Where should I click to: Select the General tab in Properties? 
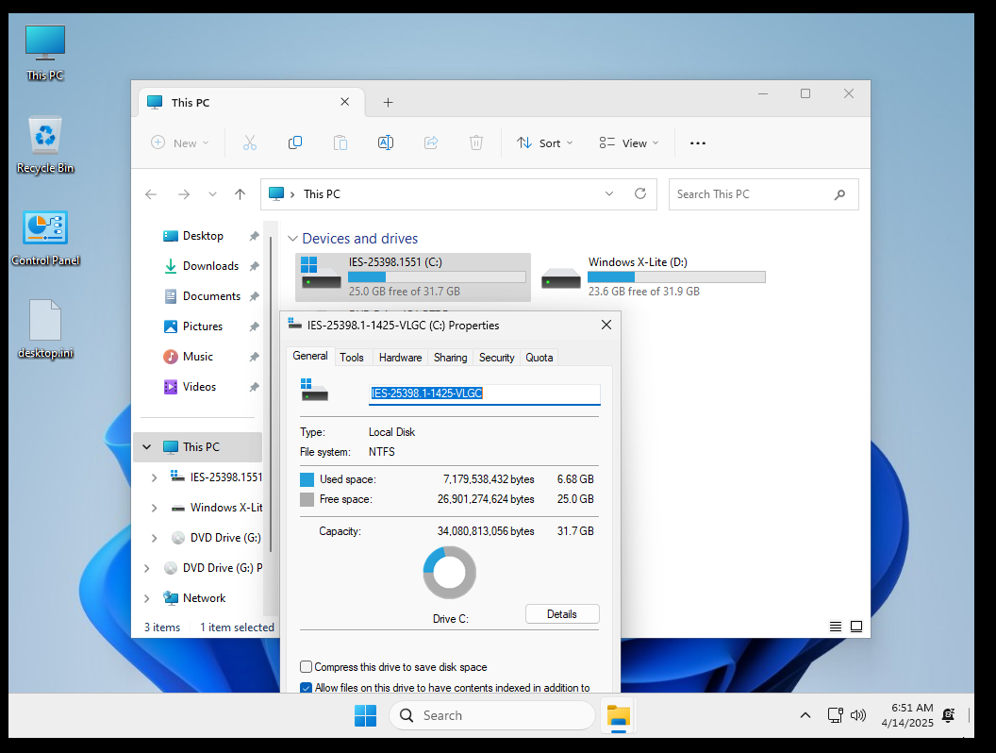click(x=310, y=356)
